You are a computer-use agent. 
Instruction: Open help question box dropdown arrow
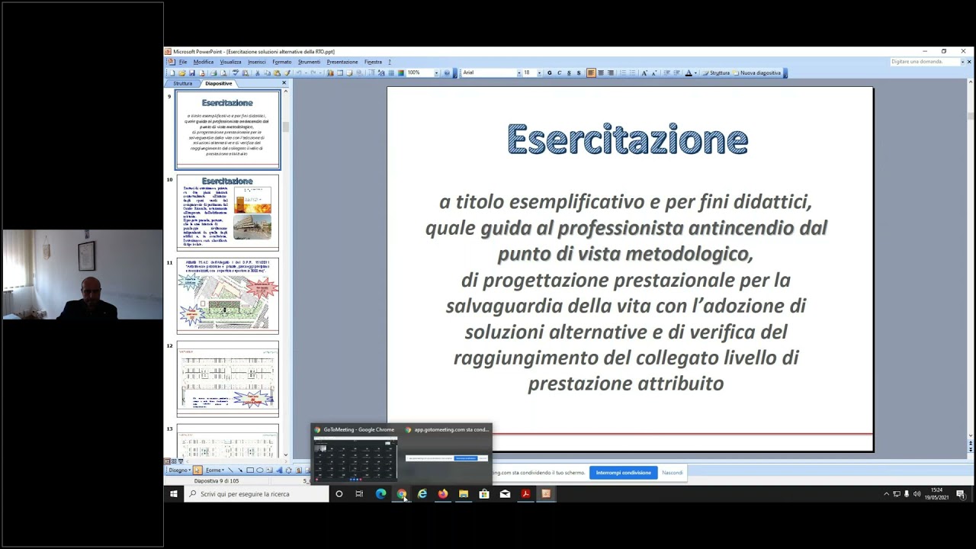963,62
